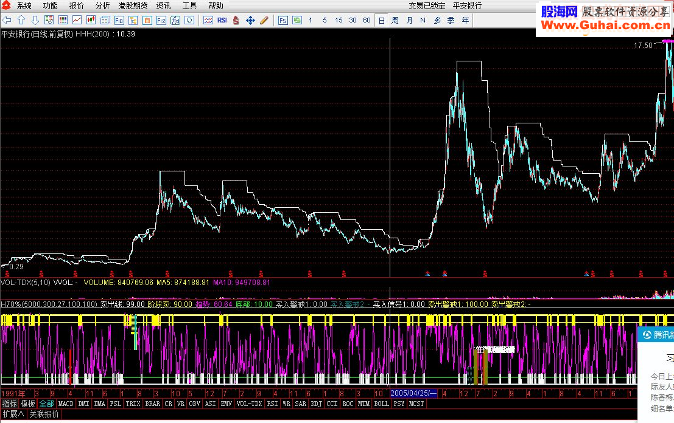Viewport: 674px width, 423px height.
Task: Click the RSI toolbar icon
Action: click(222, 20)
